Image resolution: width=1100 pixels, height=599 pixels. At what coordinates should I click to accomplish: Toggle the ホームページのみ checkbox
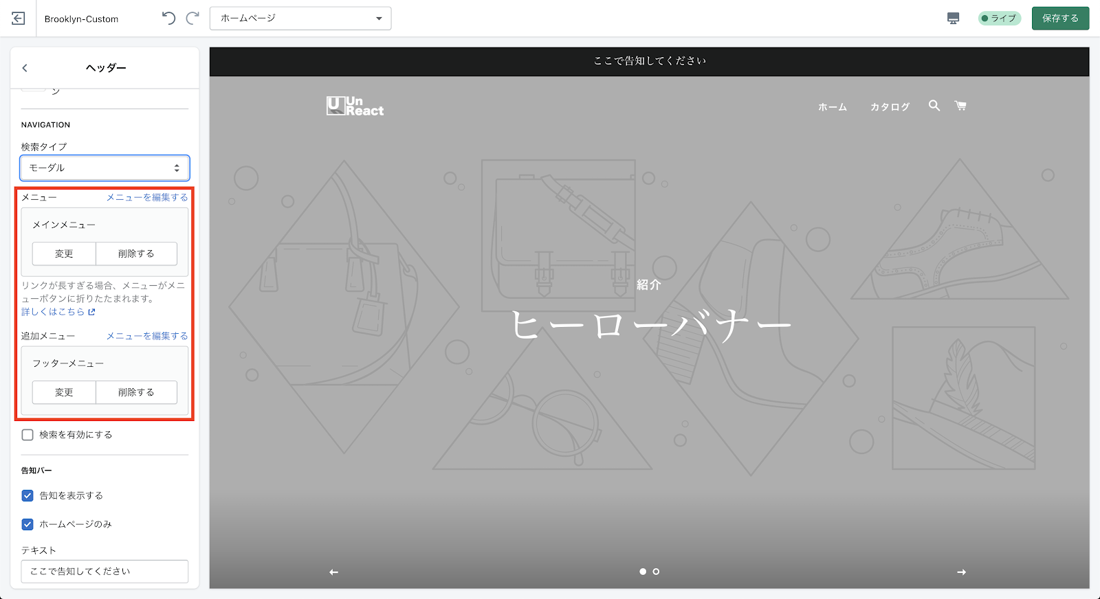27,524
